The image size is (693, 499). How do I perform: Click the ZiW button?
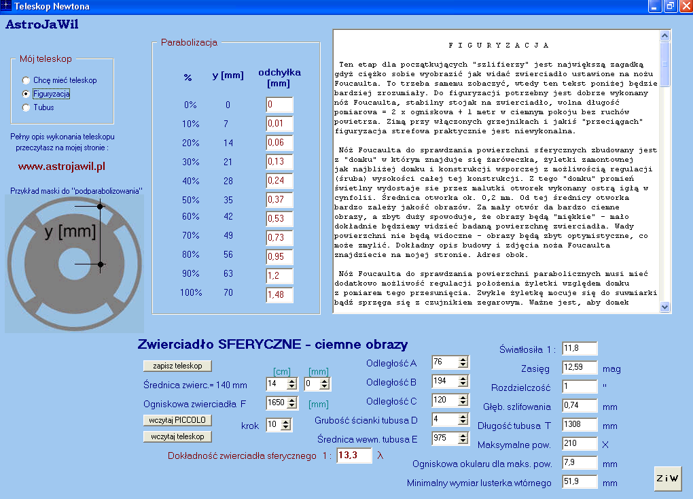(667, 478)
